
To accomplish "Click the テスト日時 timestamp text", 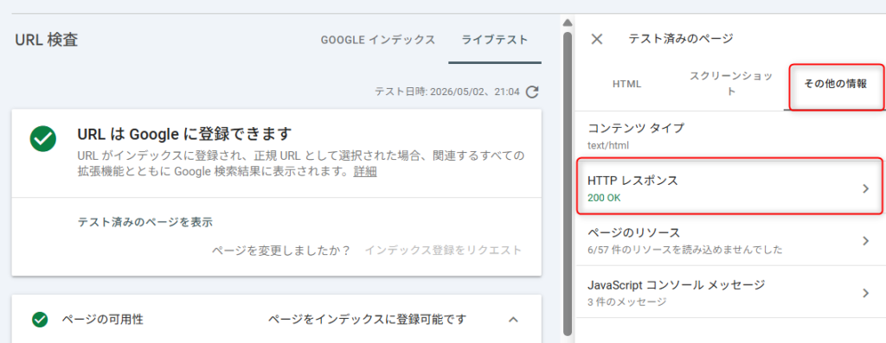I will tap(447, 92).
